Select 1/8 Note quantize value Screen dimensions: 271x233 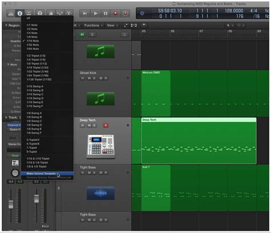[47, 37]
